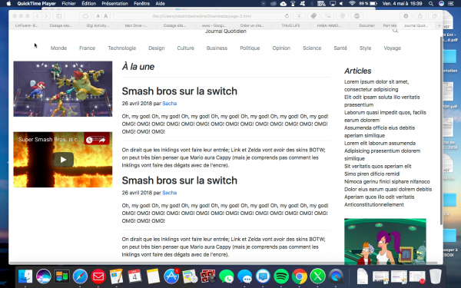Click the Wi-Fi icon in menu bar
Image resolution: width=461 pixels, height=288 pixels.
click(x=352, y=4)
